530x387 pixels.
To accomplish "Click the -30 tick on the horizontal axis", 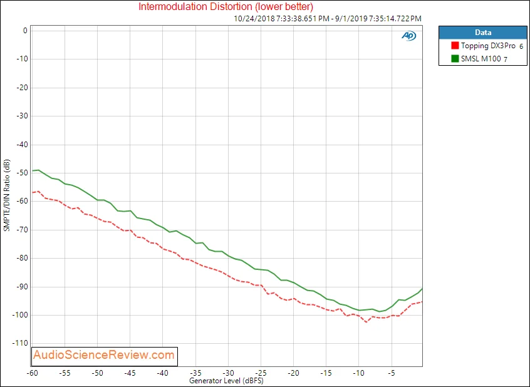I will click(228, 373).
